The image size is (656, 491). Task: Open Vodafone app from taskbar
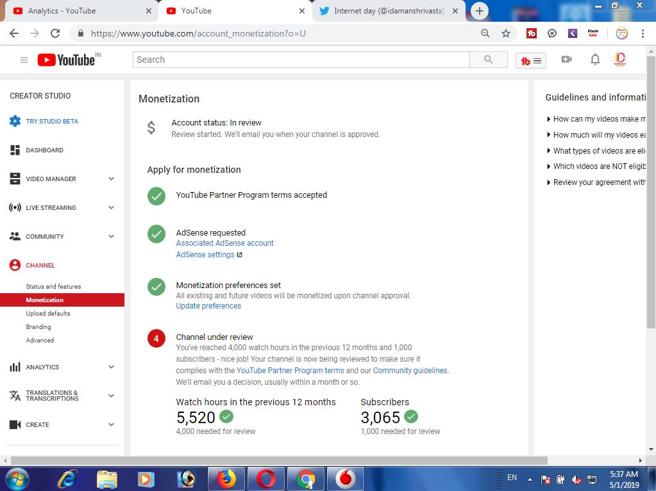[x=346, y=479]
